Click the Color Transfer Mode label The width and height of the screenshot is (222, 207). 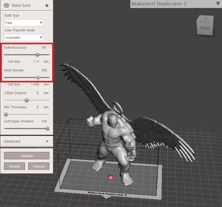[19, 30]
